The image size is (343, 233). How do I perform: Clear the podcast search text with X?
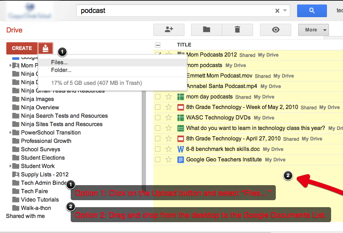pos(277,11)
